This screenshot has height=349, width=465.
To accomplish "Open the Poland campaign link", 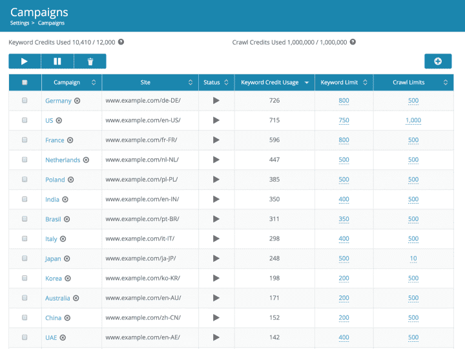I will 55,180.
